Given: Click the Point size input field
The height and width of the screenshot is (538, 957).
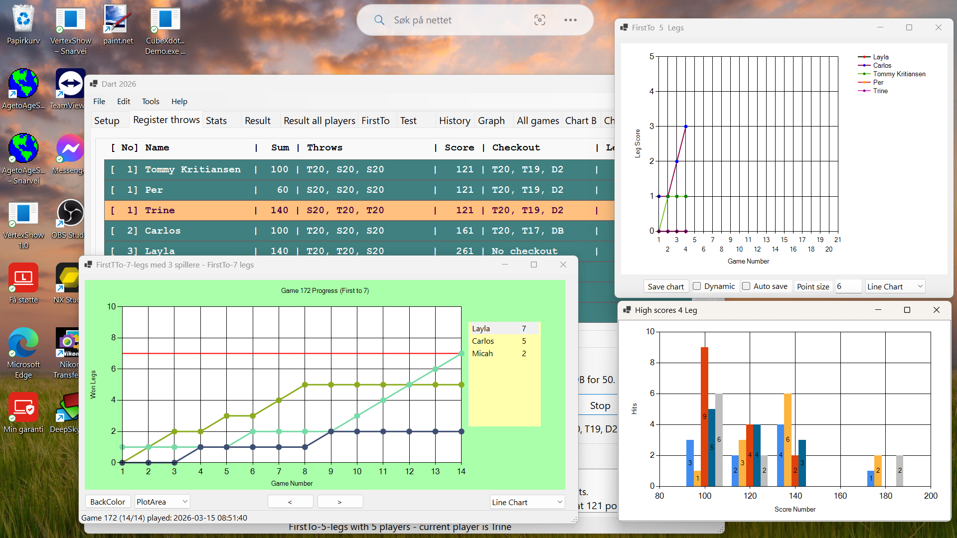Looking at the screenshot, I should [x=848, y=286].
